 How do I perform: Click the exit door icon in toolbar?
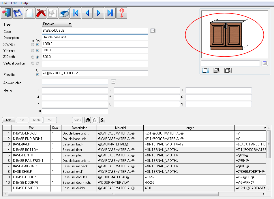[x=6, y=13]
